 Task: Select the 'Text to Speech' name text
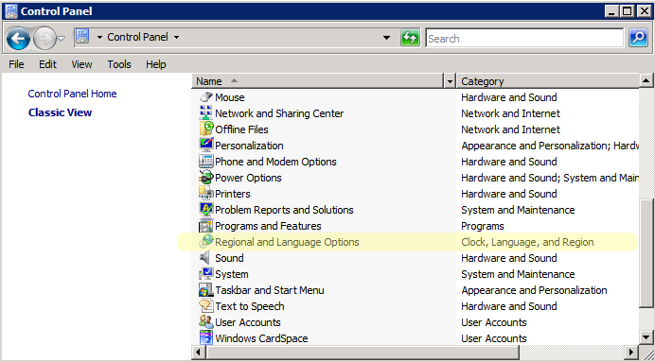point(250,306)
